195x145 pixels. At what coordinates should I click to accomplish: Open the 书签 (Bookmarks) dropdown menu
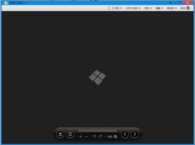point(148,8)
